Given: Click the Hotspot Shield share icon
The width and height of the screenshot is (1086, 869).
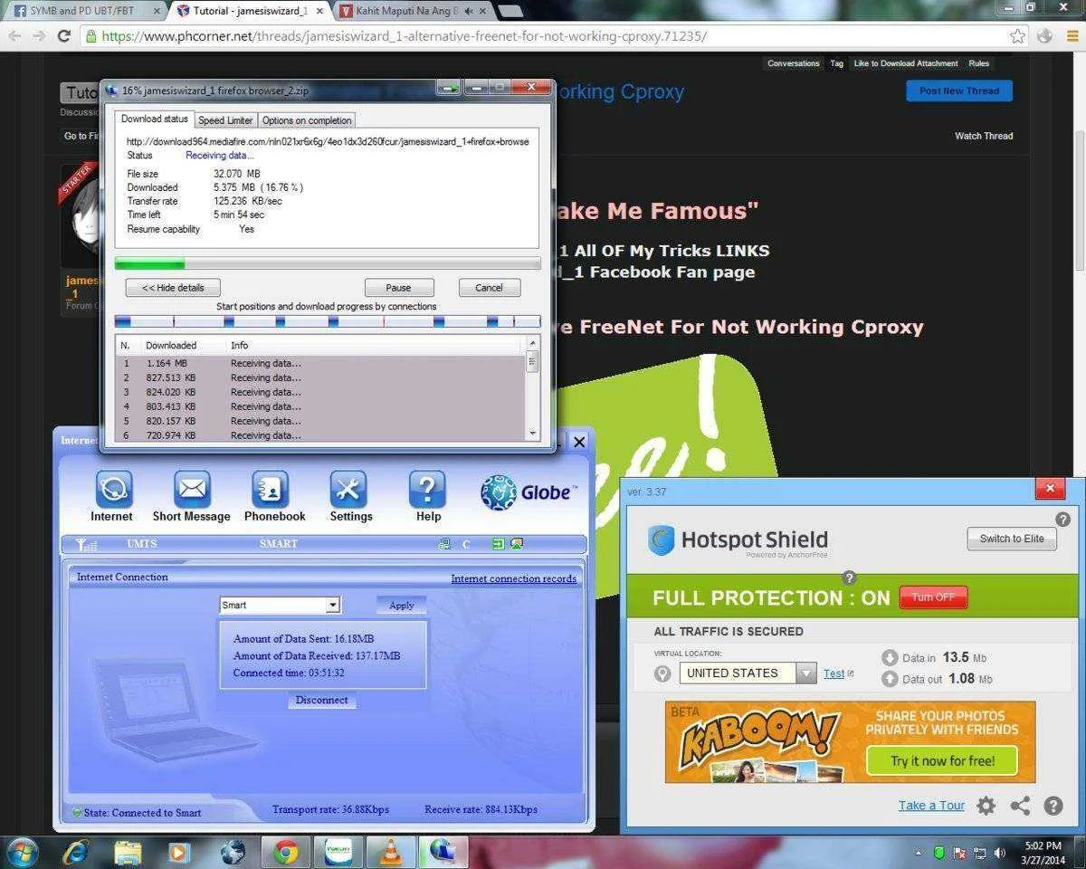Looking at the screenshot, I should 1020,806.
